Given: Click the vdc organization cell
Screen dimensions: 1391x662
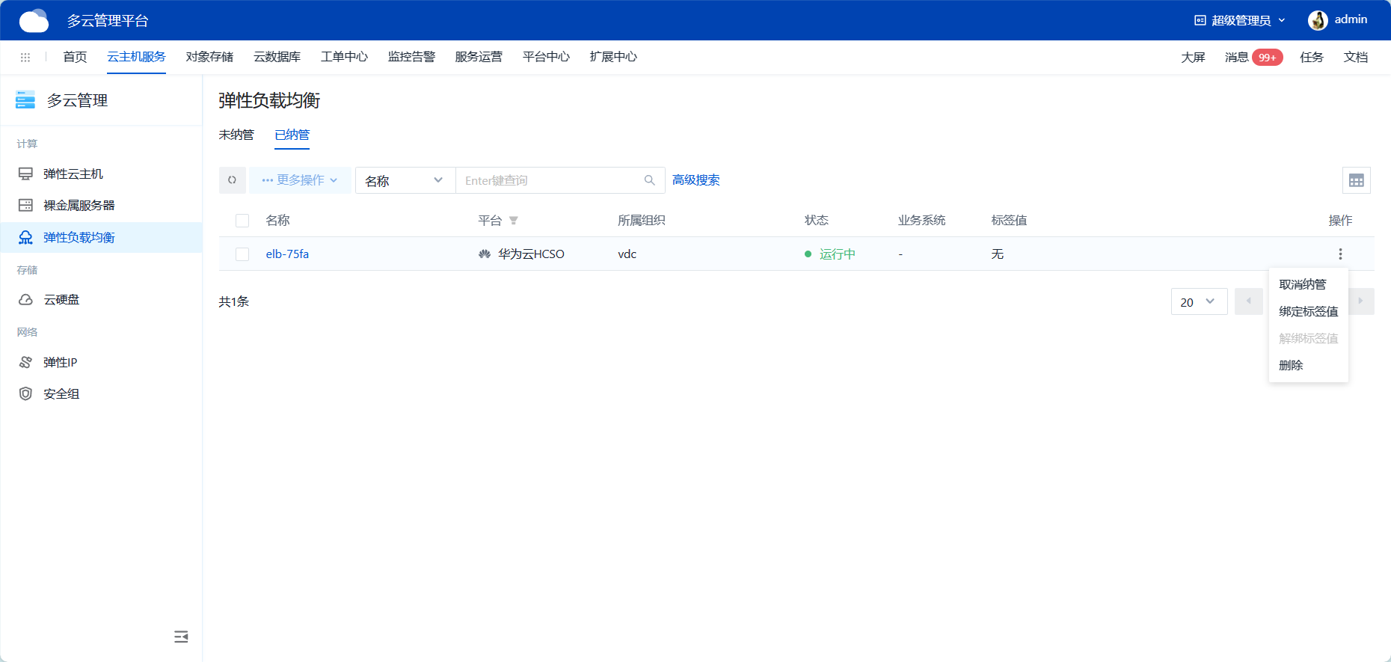Looking at the screenshot, I should pyautogui.click(x=627, y=254).
